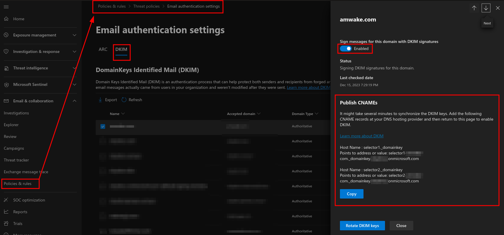Click the Threat intelligence icon
Viewport: 504px width, 235px height.
[x=6, y=68]
